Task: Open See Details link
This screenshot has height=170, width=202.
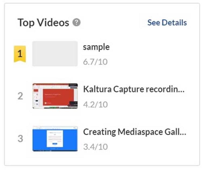Action: [x=167, y=23]
